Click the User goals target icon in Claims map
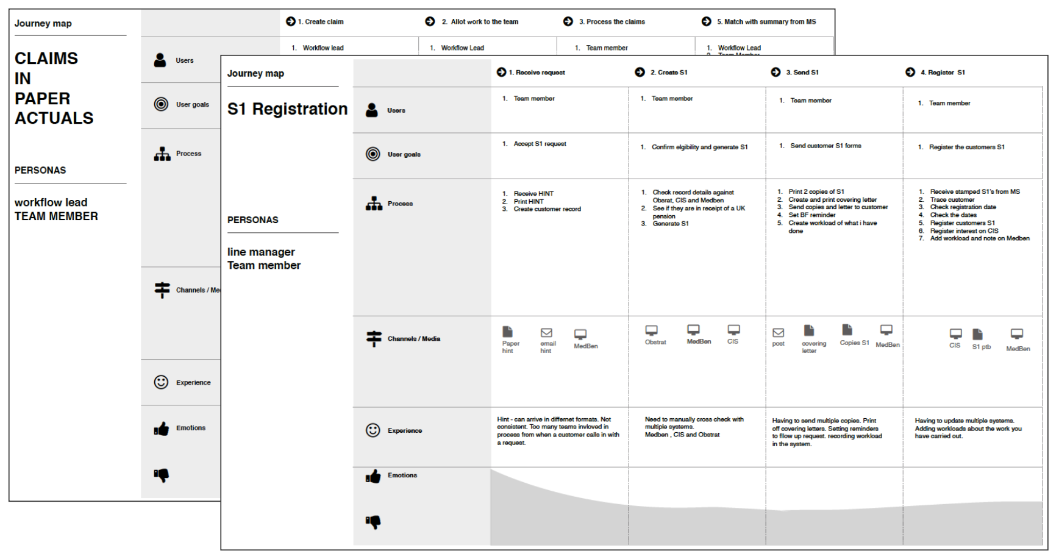1059x559 pixels. coord(161,104)
